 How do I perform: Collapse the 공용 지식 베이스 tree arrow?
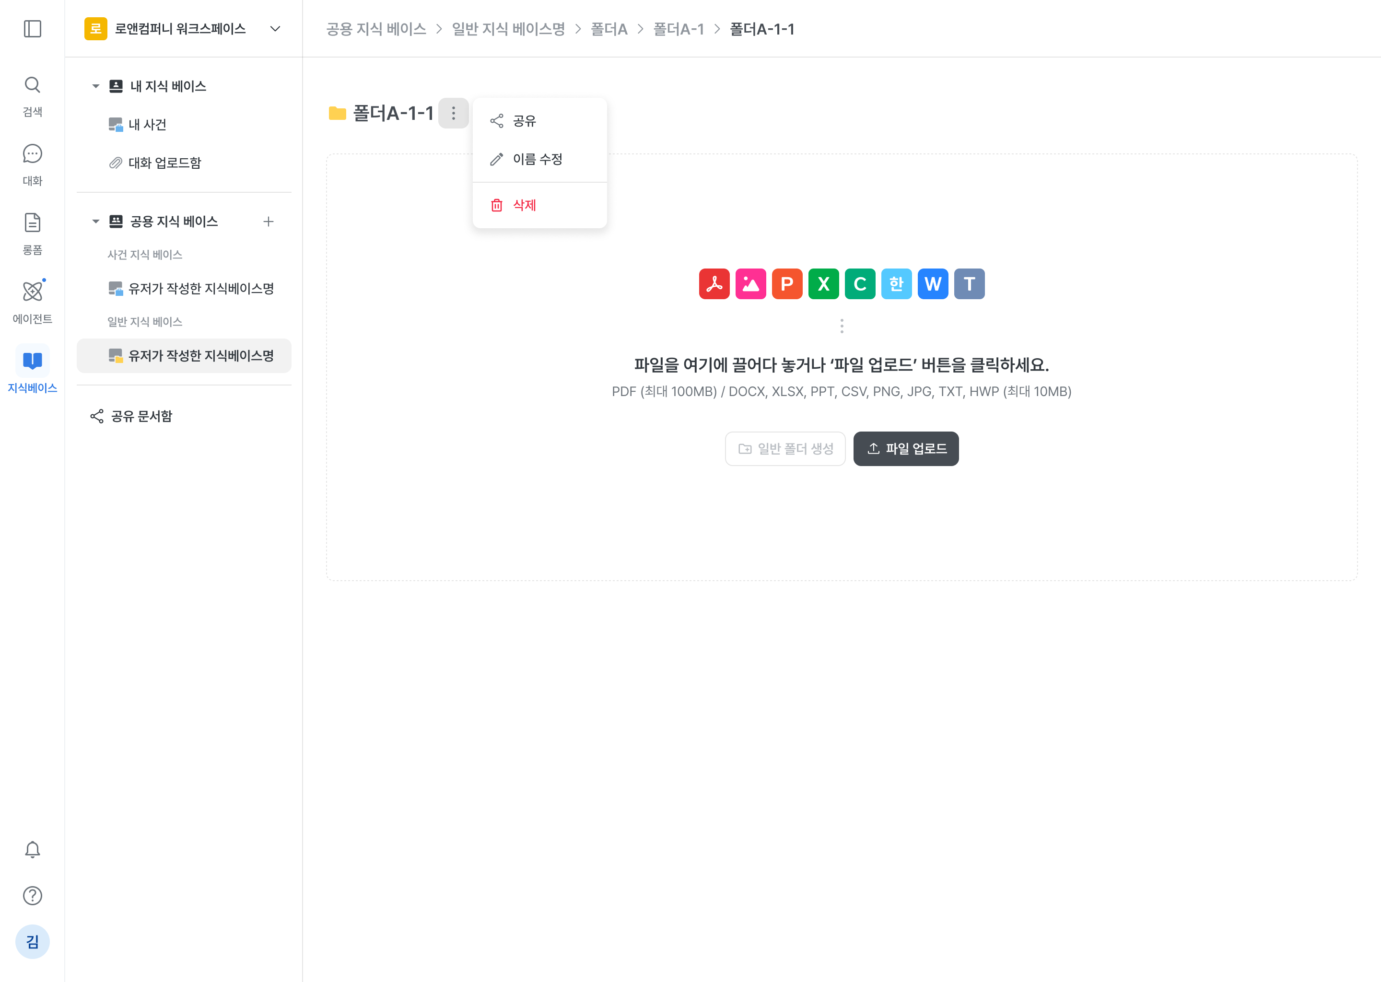(95, 222)
